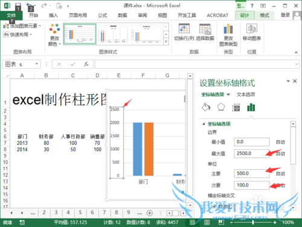Open the 公式 ribbon tab

[103, 15]
